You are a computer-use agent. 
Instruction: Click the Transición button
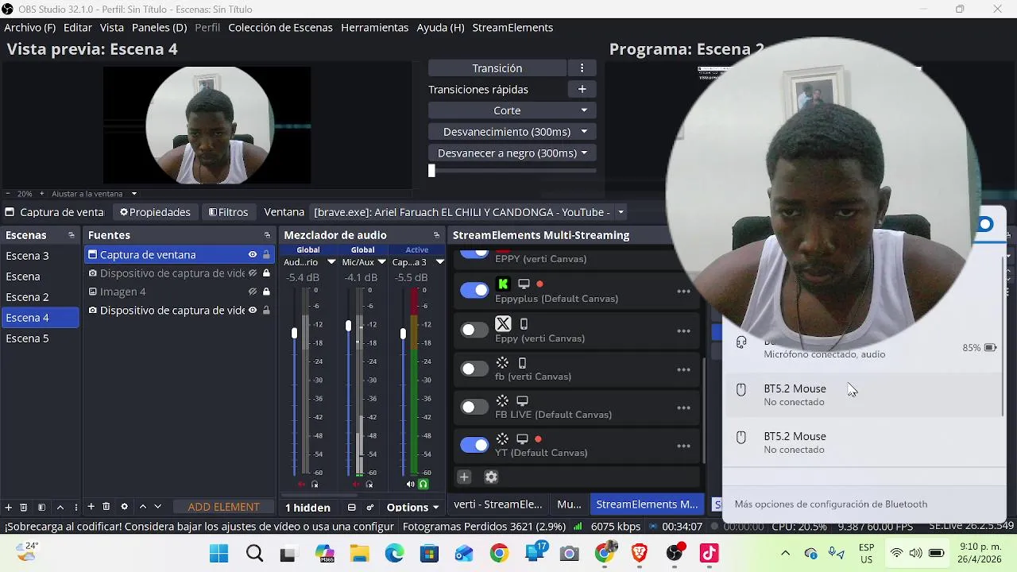(x=497, y=68)
